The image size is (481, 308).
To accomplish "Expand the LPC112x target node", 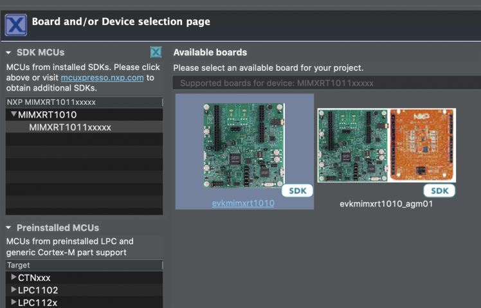I will [14, 302].
